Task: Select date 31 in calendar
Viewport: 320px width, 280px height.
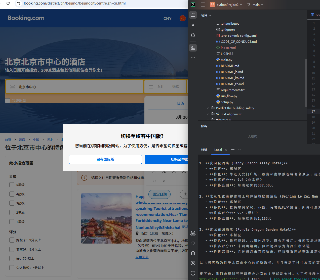Action: point(164,181)
